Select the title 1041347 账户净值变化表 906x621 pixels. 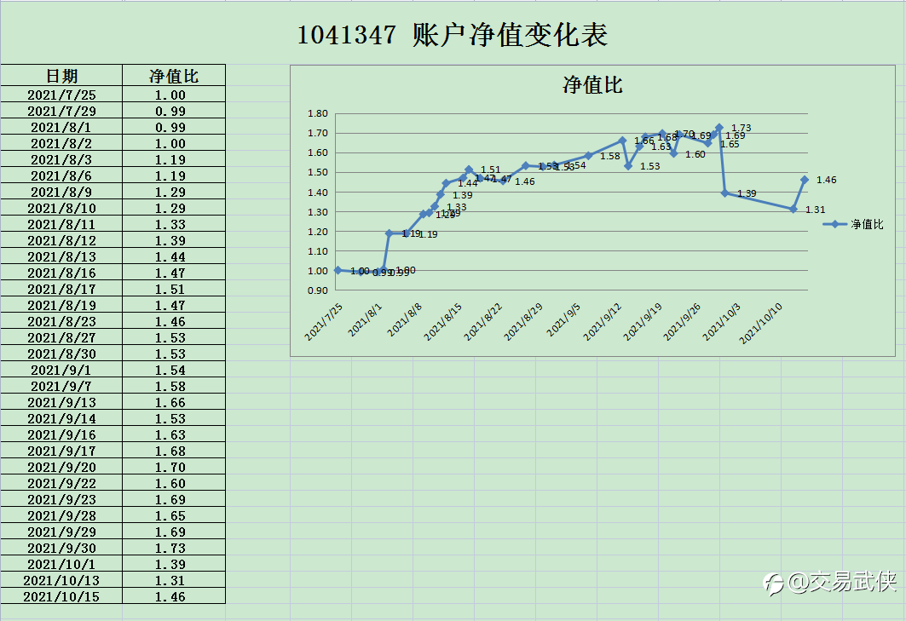pos(453,35)
